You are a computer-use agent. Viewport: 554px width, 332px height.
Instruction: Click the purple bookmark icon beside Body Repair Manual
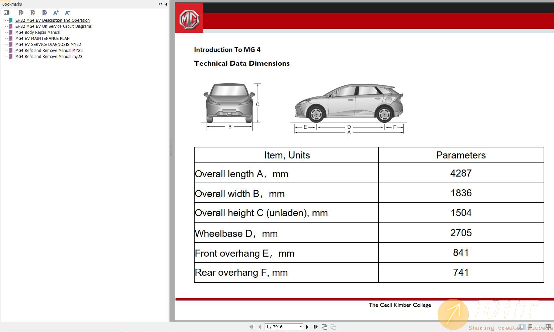click(11, 32)
